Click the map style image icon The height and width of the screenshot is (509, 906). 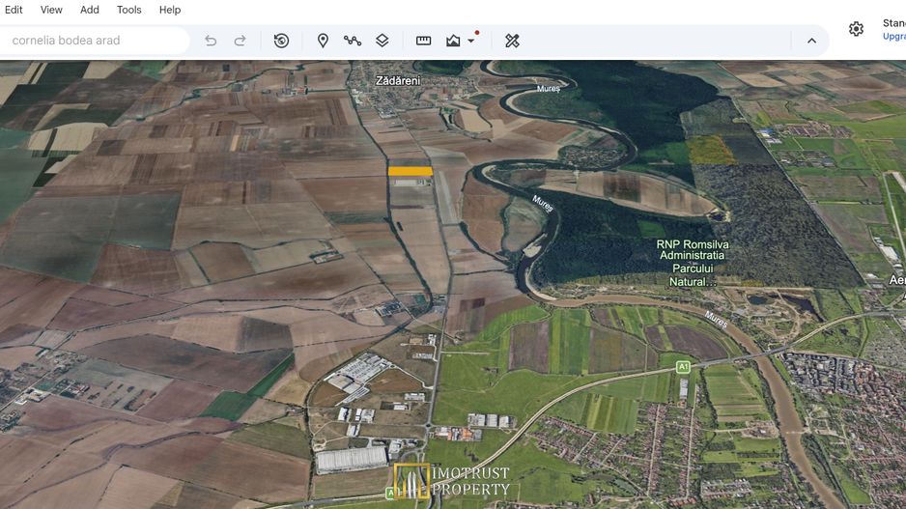coord(453,41)
